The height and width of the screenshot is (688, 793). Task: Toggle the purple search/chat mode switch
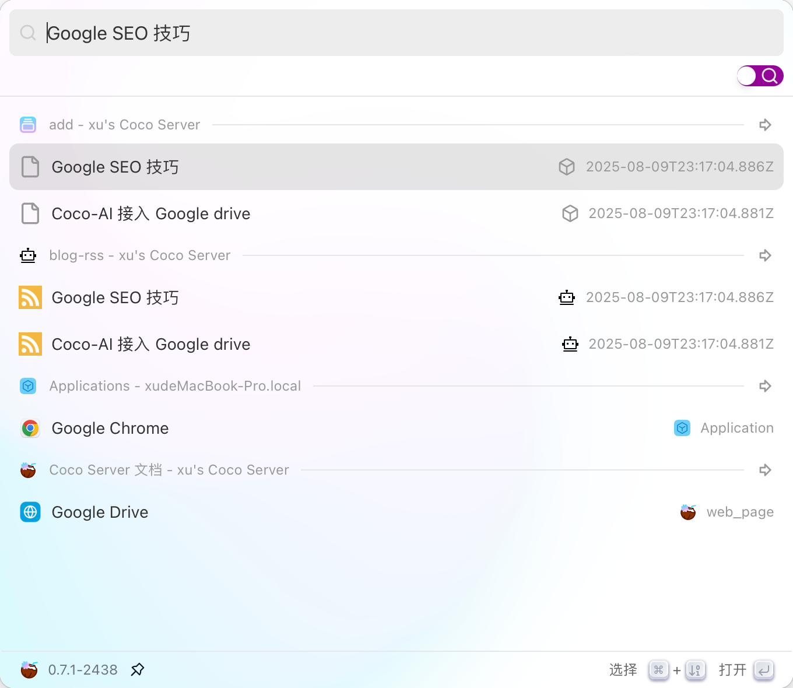760,76
